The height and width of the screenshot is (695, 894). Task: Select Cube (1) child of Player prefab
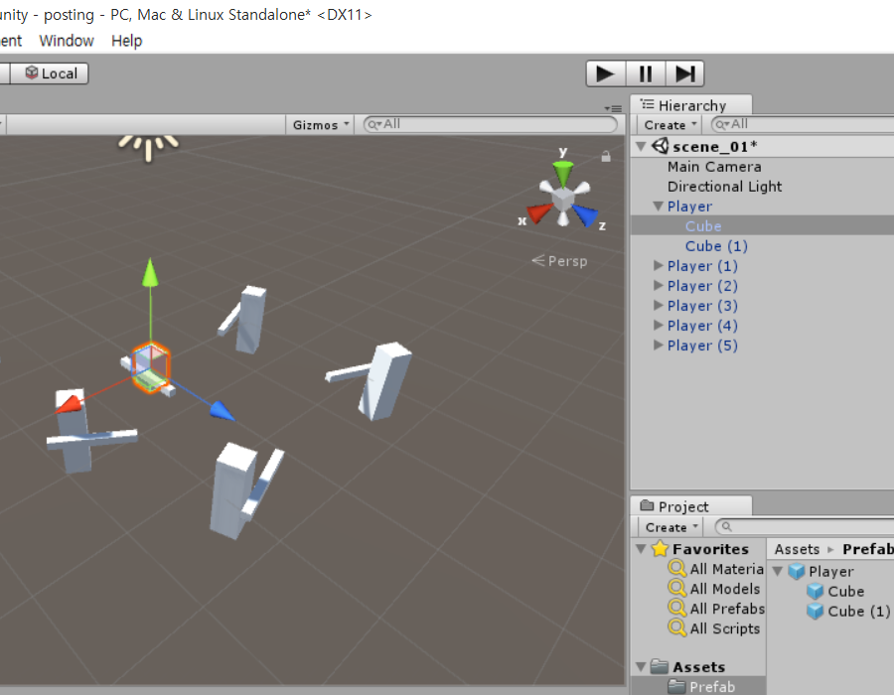click(858, 612)
